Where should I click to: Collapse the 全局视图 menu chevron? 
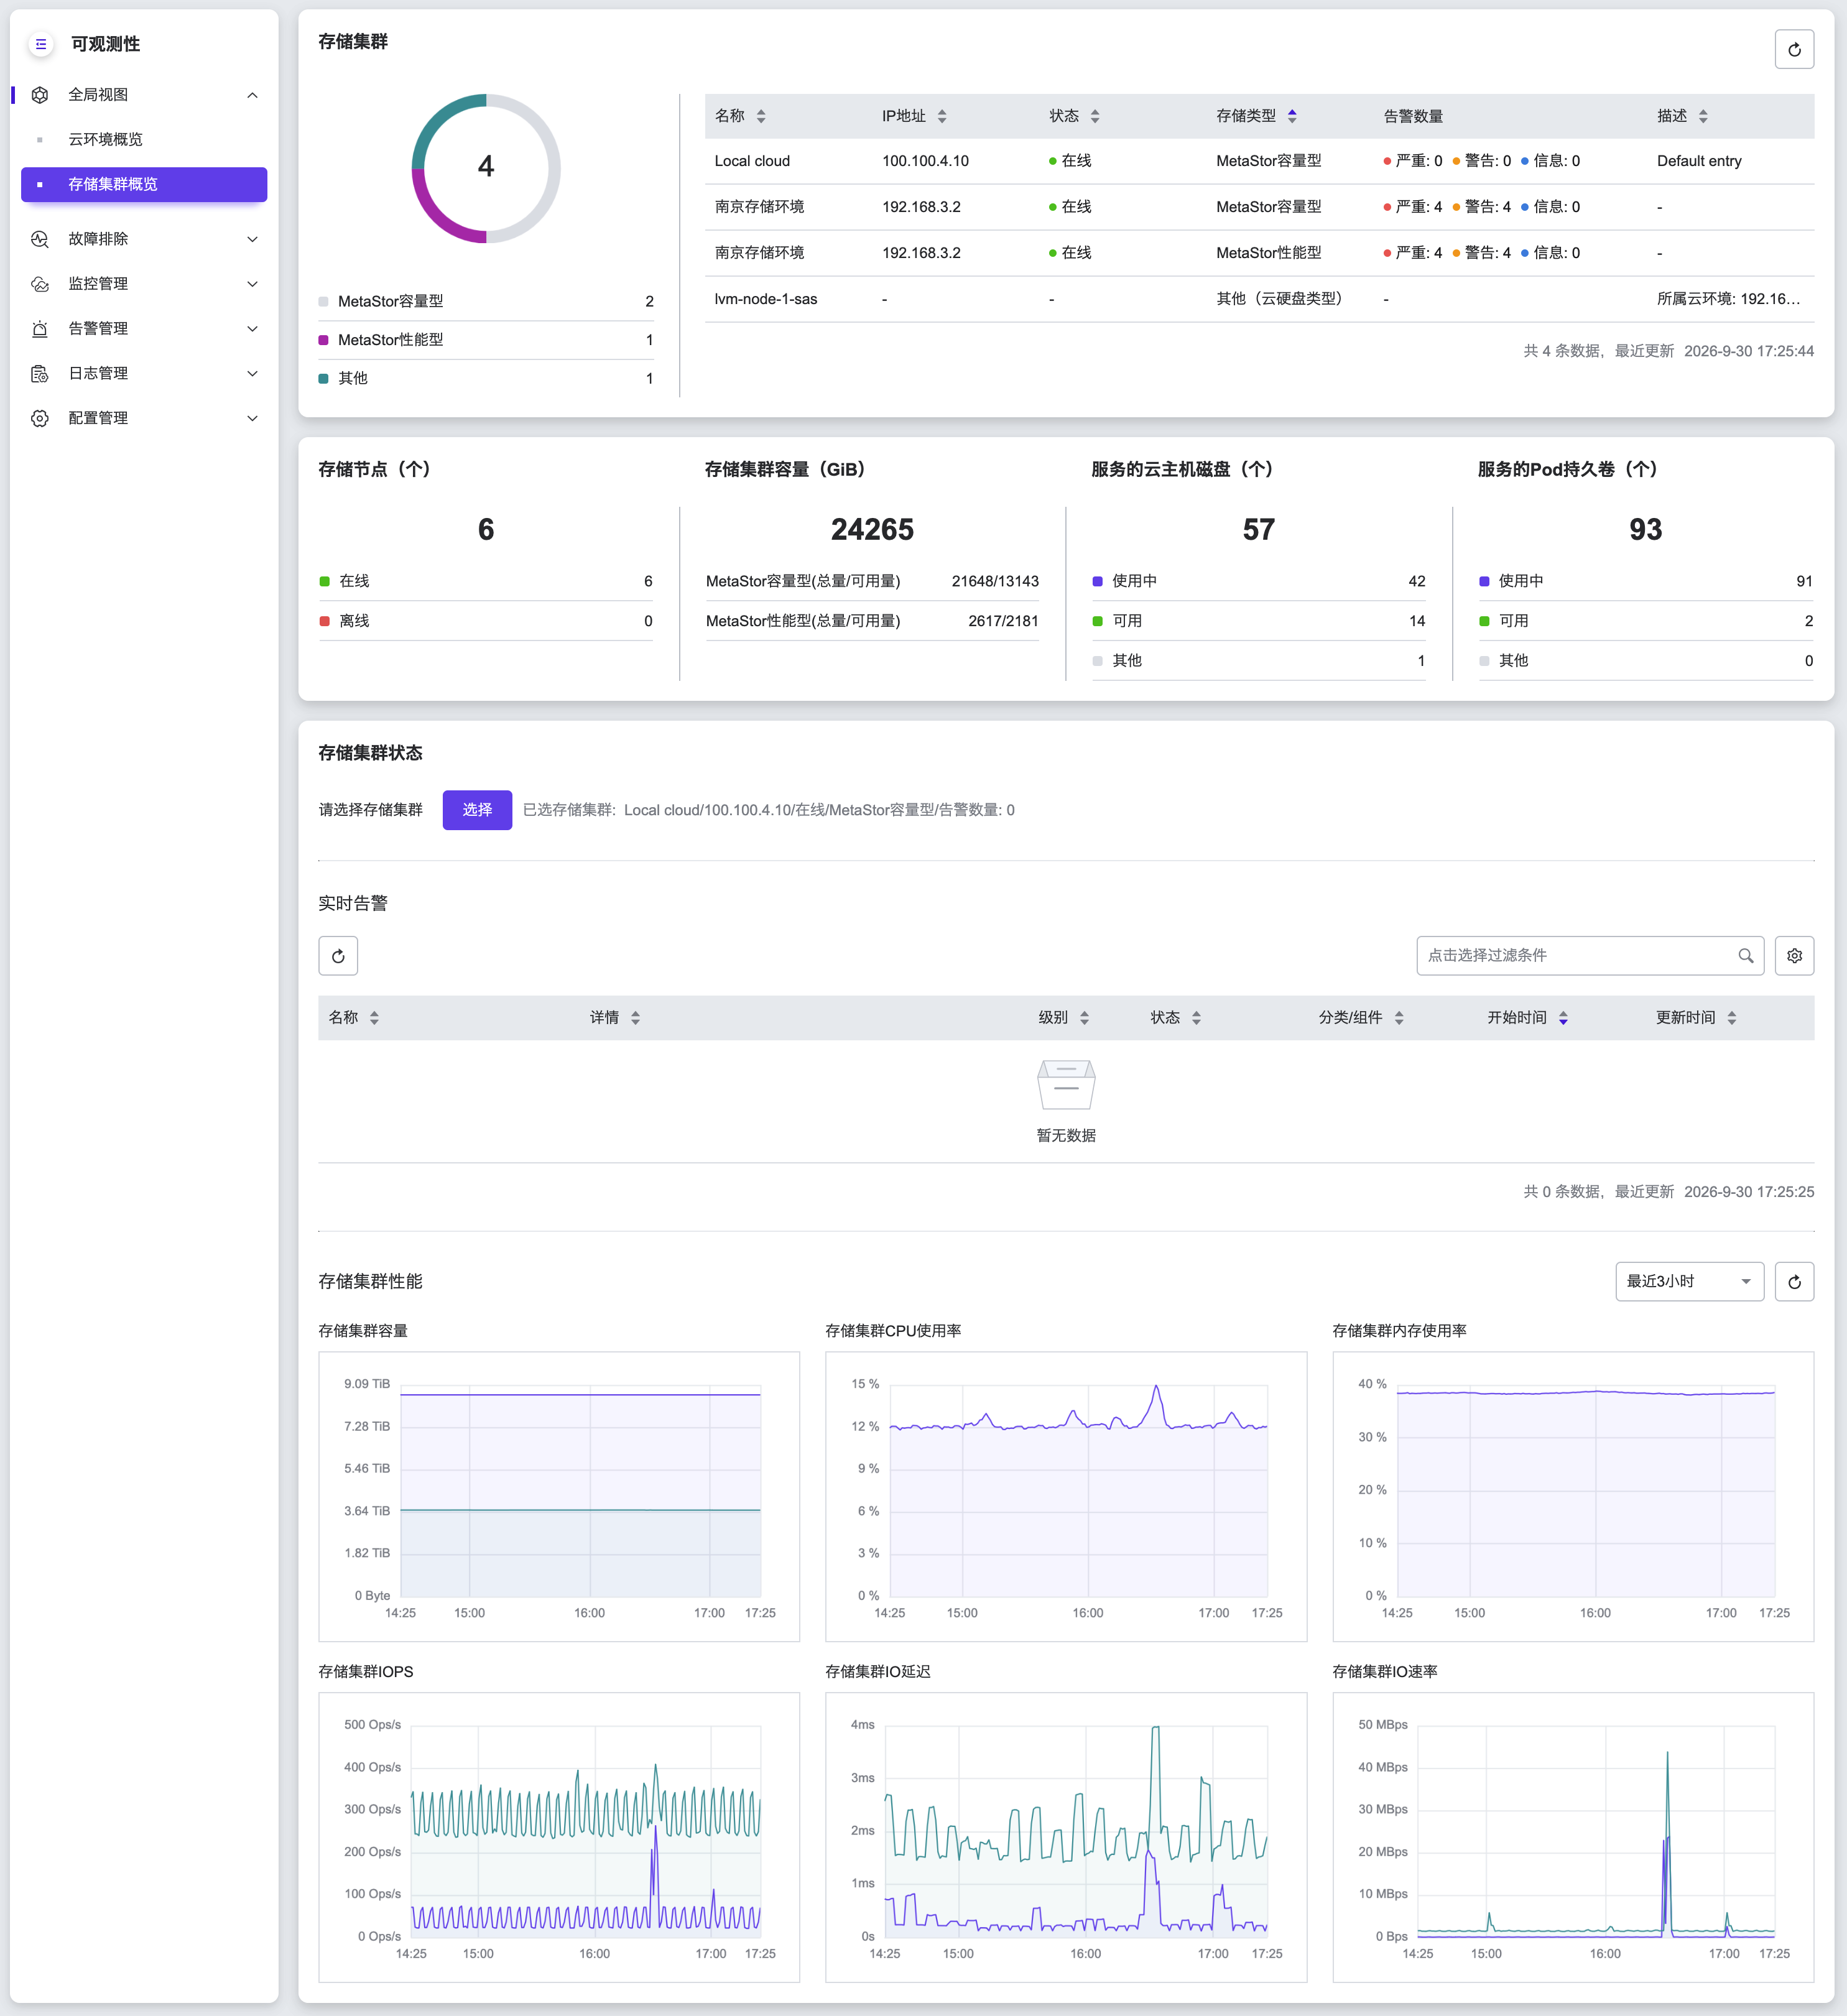pyautogui.click(x=252, y=95)
